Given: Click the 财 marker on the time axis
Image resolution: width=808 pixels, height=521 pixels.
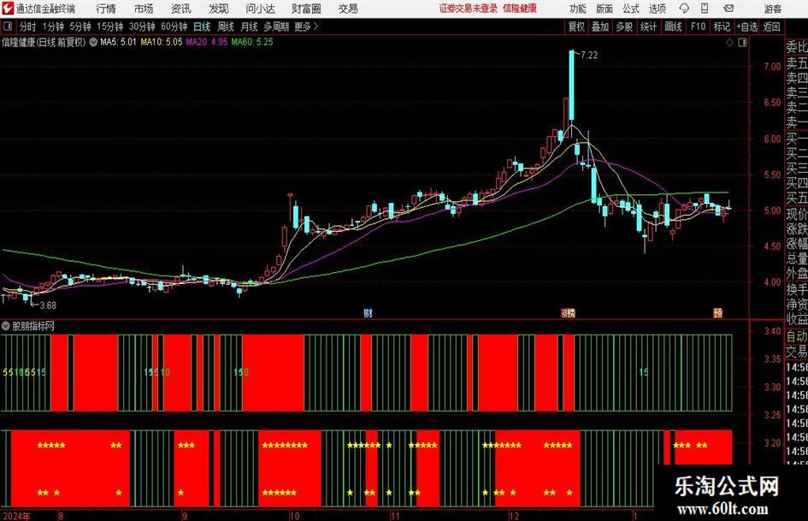Looking at the screenshot, I should (x=368, y=313).
